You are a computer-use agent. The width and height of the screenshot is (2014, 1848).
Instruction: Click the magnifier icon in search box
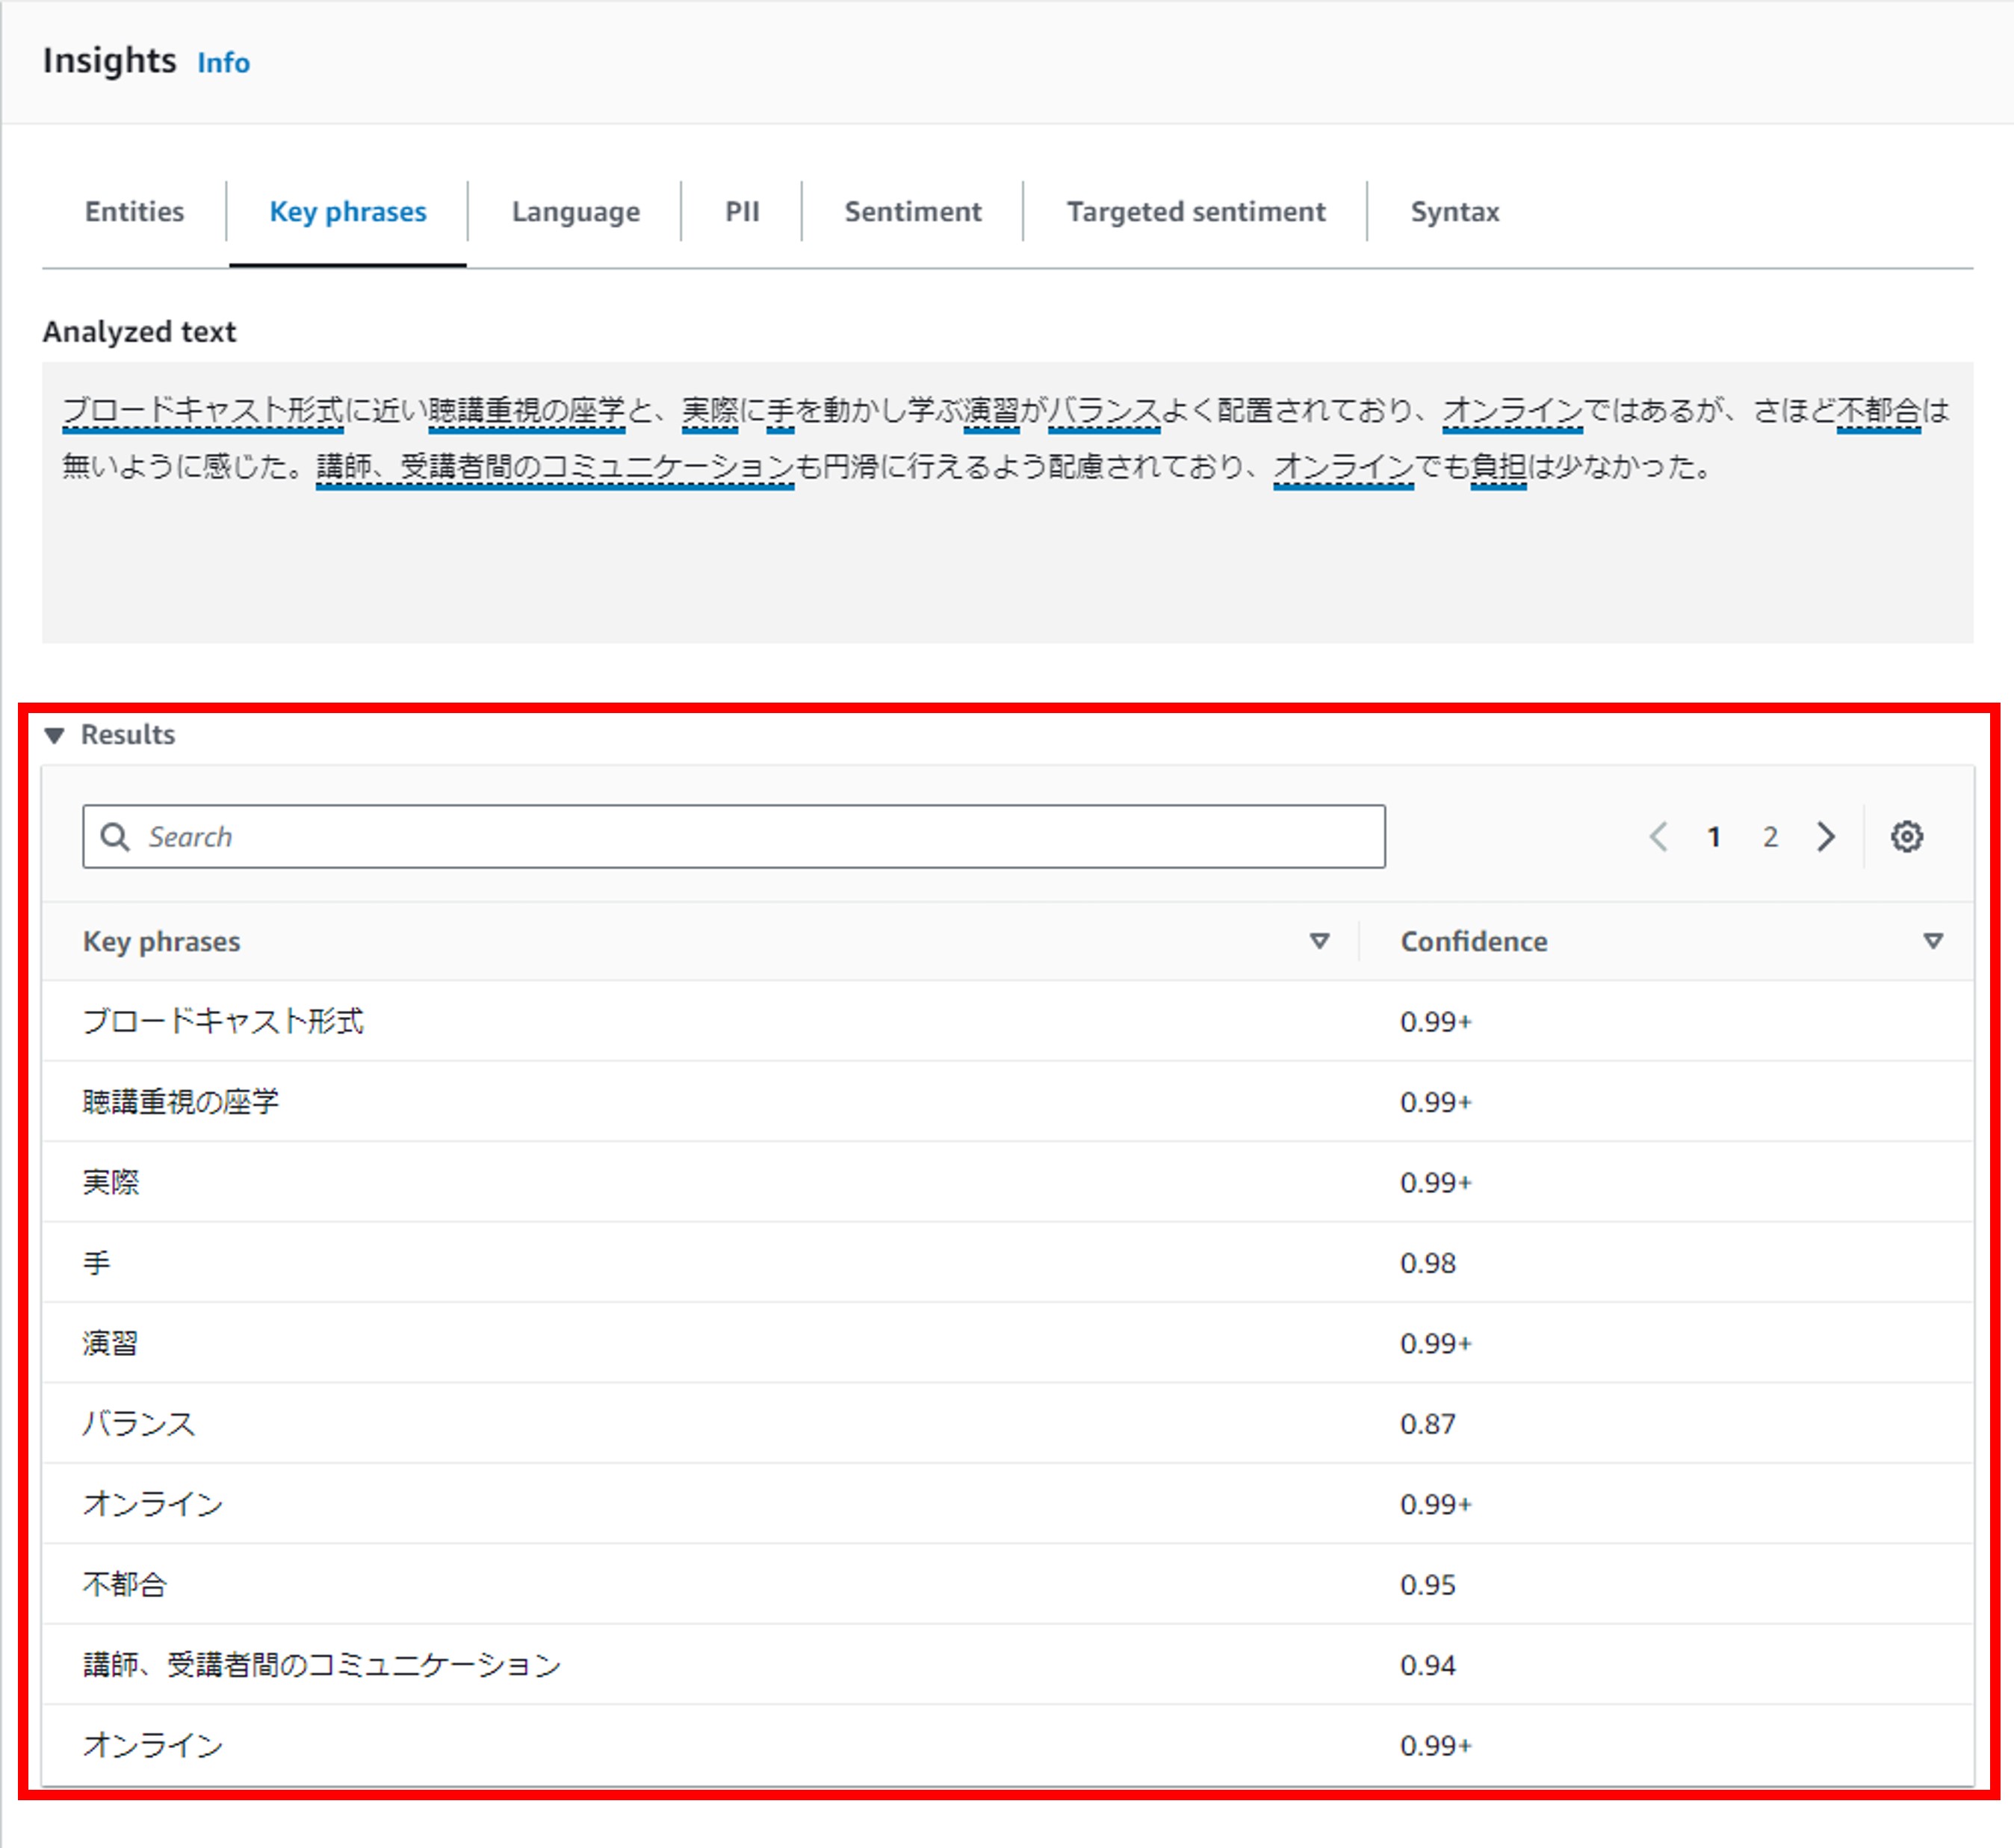(x=115, y=836)
